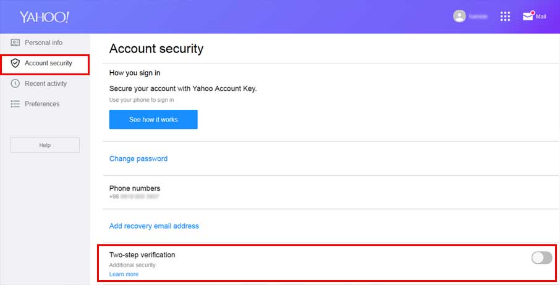Open the Mail envelope icon
The height and width of the screenshot is (285, 560).
click(528, 16)
